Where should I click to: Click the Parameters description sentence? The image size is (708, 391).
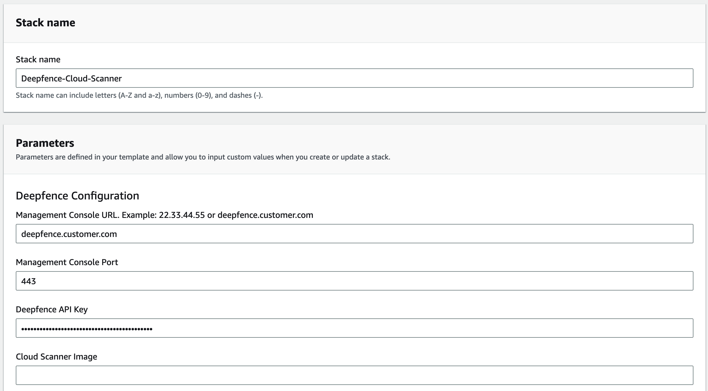(x=203, y=157)
